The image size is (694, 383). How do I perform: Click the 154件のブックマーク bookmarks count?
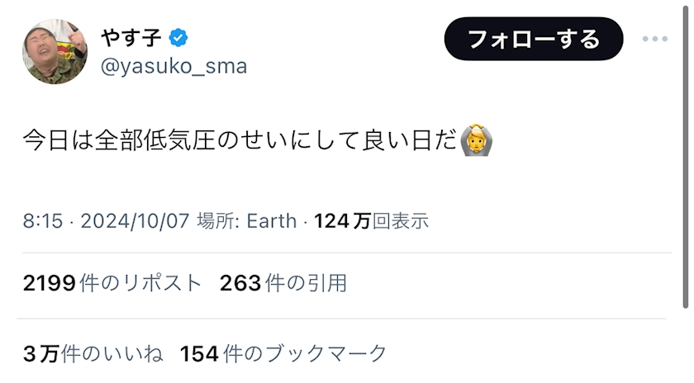tap(283, 354)
